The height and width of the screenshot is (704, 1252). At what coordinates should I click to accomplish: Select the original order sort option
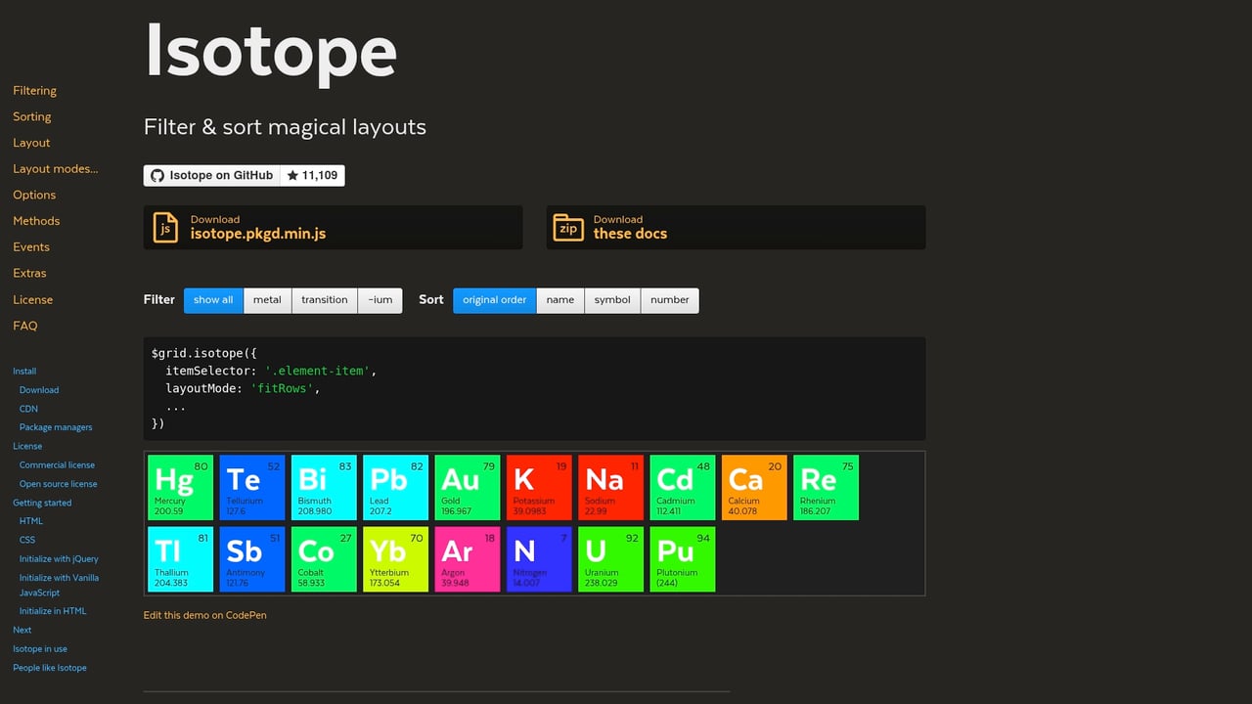tap(494, 300)
